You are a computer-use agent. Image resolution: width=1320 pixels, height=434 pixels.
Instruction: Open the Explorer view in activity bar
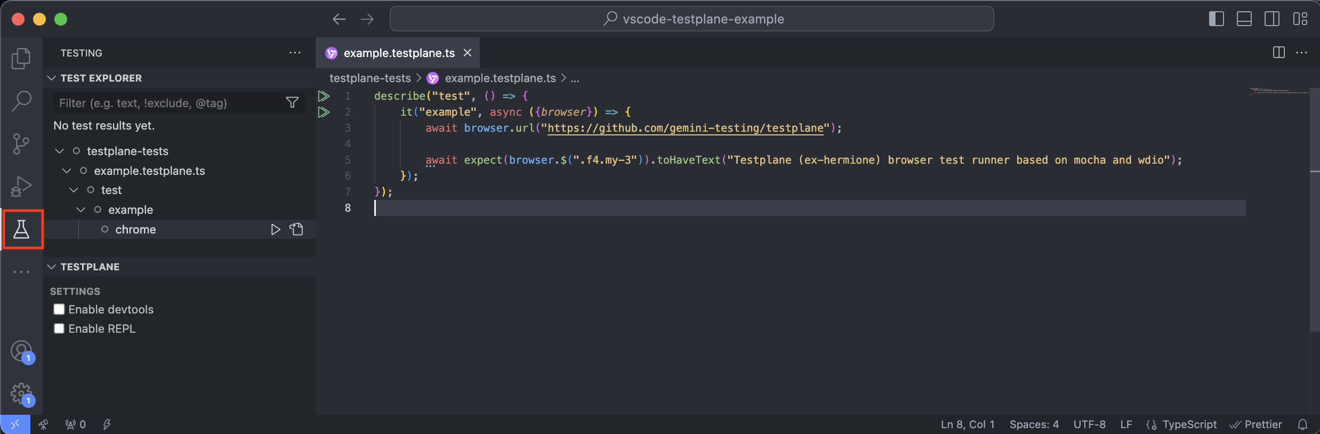(21, 58)
